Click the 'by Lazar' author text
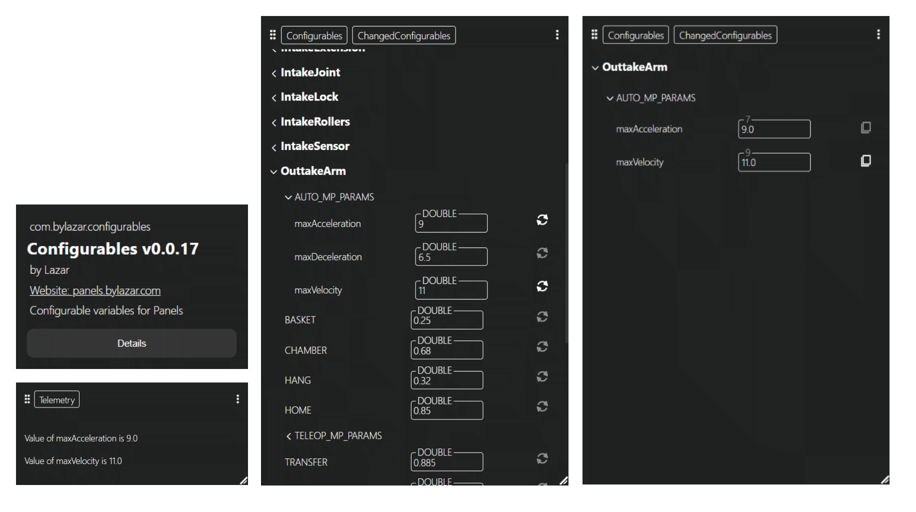Screen dimensions: 916x512 click(49, 270)
